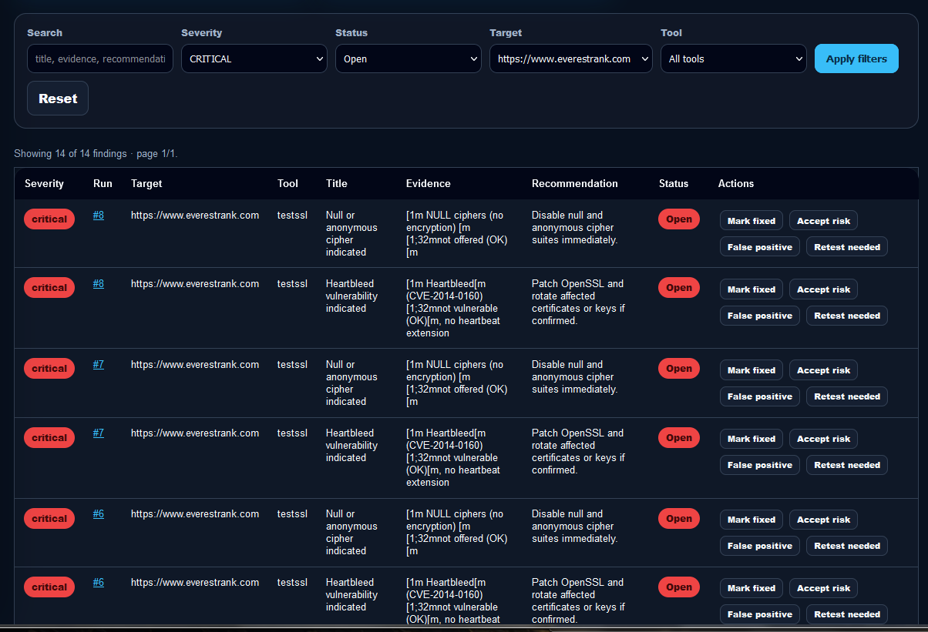928x632 pixels.
Task: Click 'Heartbleed vulnerability indicated' title in run #8 row
Action: [x=351, y=296]
